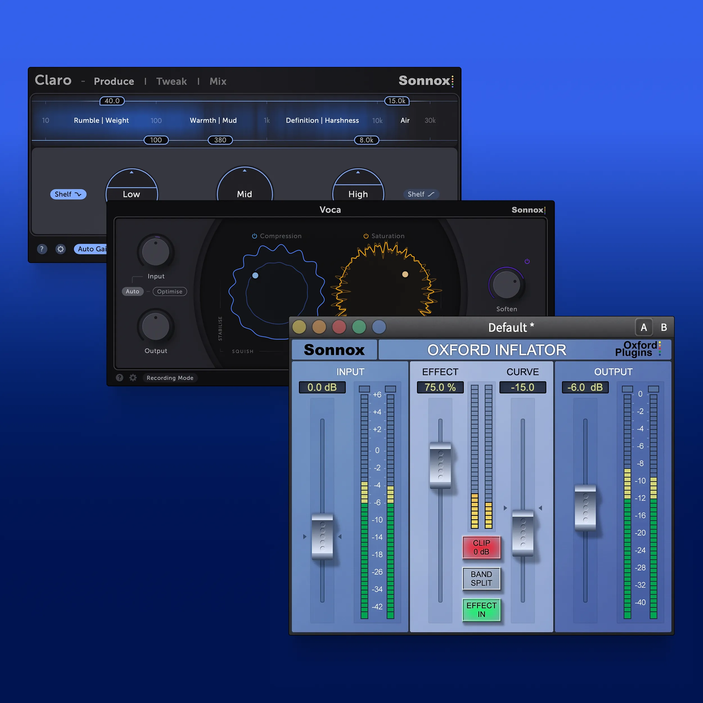
Task: Open Voca help question mark icon
Action: coord(119,378)
